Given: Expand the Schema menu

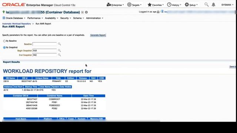Looking at the screenshot, I should tap(79, 18).
